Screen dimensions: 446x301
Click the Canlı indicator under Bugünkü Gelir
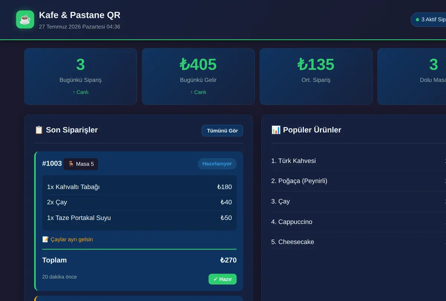click(x=198, y=92)
